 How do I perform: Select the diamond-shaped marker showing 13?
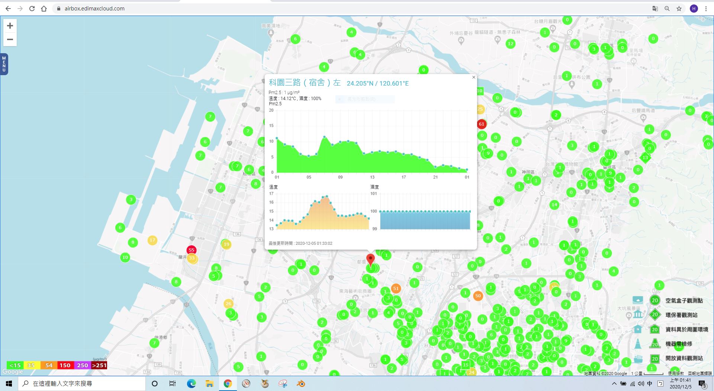click(x=645, y=157)
